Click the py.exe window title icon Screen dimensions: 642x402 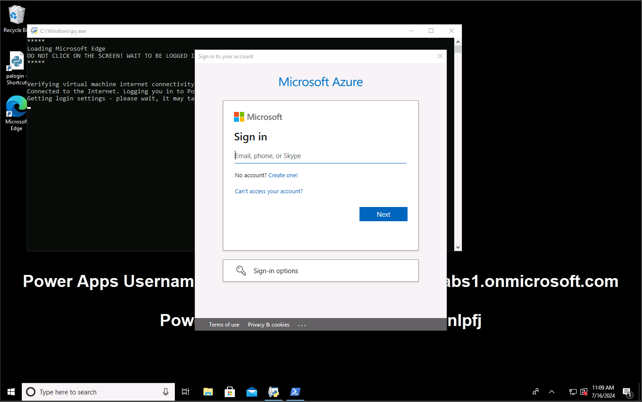point(34,31)
